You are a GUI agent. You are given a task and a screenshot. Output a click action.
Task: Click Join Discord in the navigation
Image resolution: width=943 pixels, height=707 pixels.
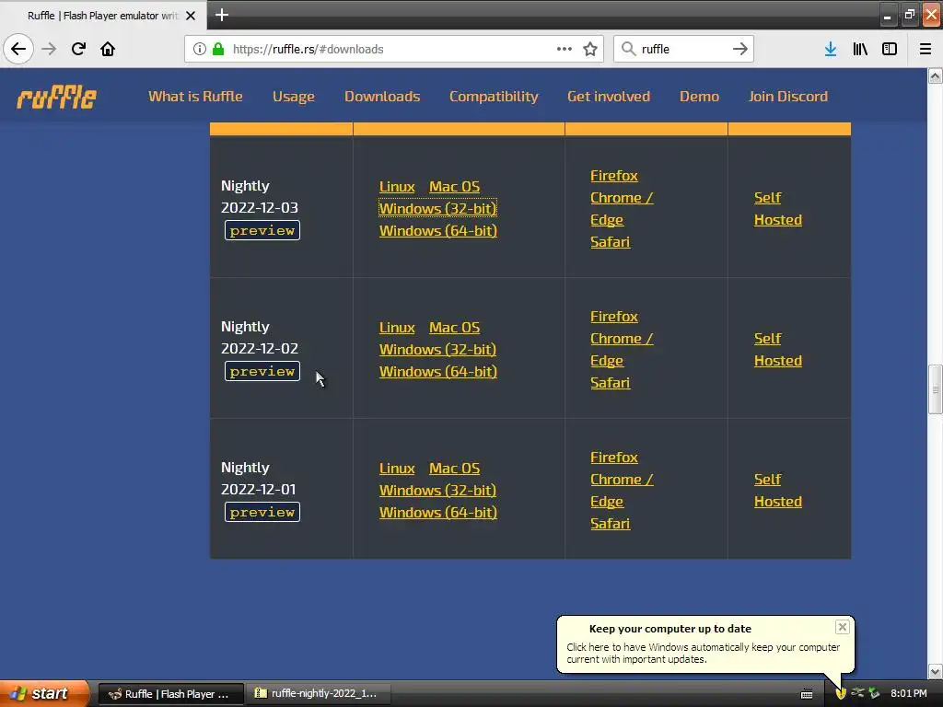point(788,96)
